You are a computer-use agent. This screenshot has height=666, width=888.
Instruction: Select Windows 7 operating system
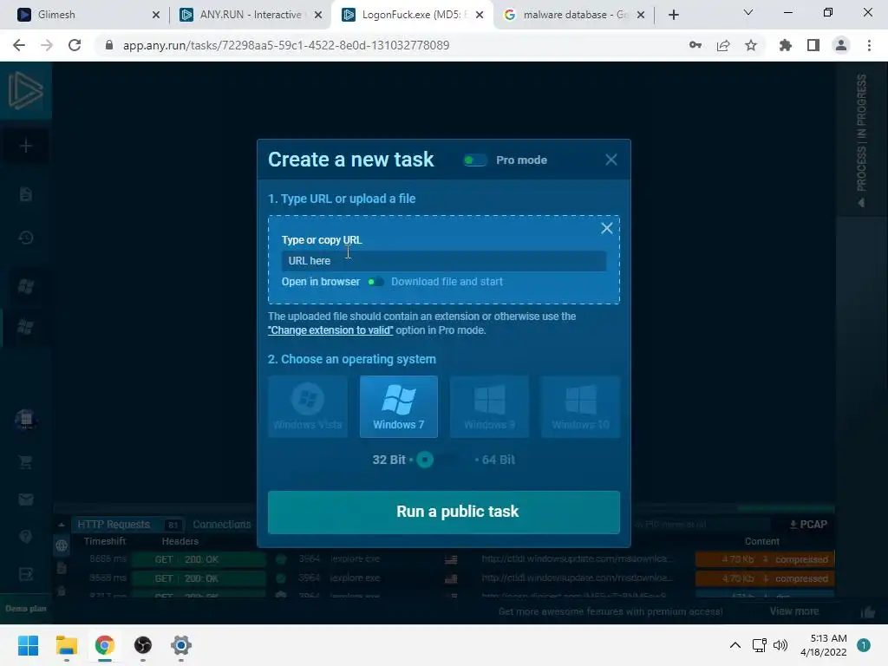(399, 406)
